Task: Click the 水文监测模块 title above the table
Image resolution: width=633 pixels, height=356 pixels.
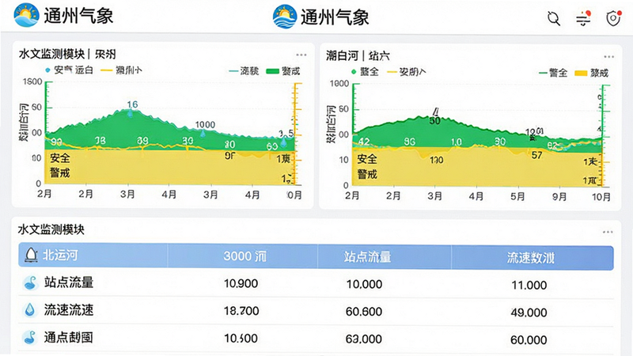Action: (x=51, y=229)
